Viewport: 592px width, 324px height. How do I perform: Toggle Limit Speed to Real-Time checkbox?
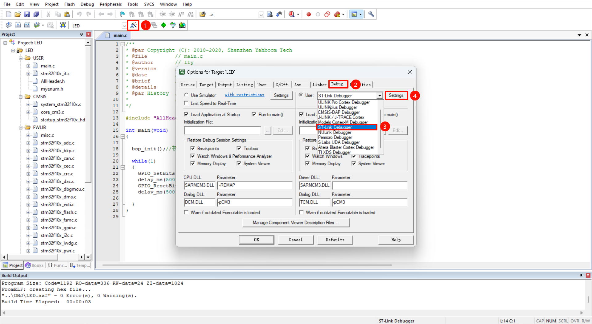(x=186, y=103)
